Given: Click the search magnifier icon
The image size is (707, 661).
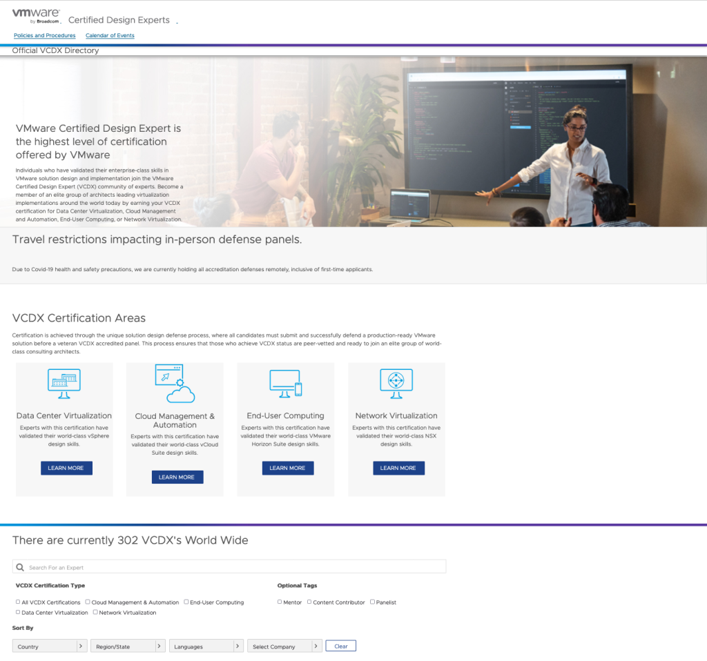Looking at the screenshot, I should tap(20, 567).
